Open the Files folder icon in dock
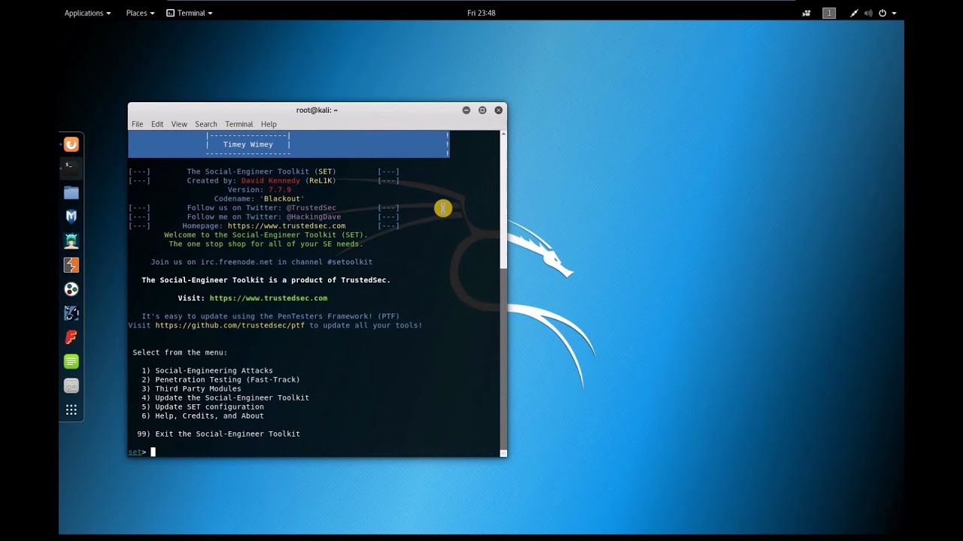 pyautogui.click(x=71, y=193)
